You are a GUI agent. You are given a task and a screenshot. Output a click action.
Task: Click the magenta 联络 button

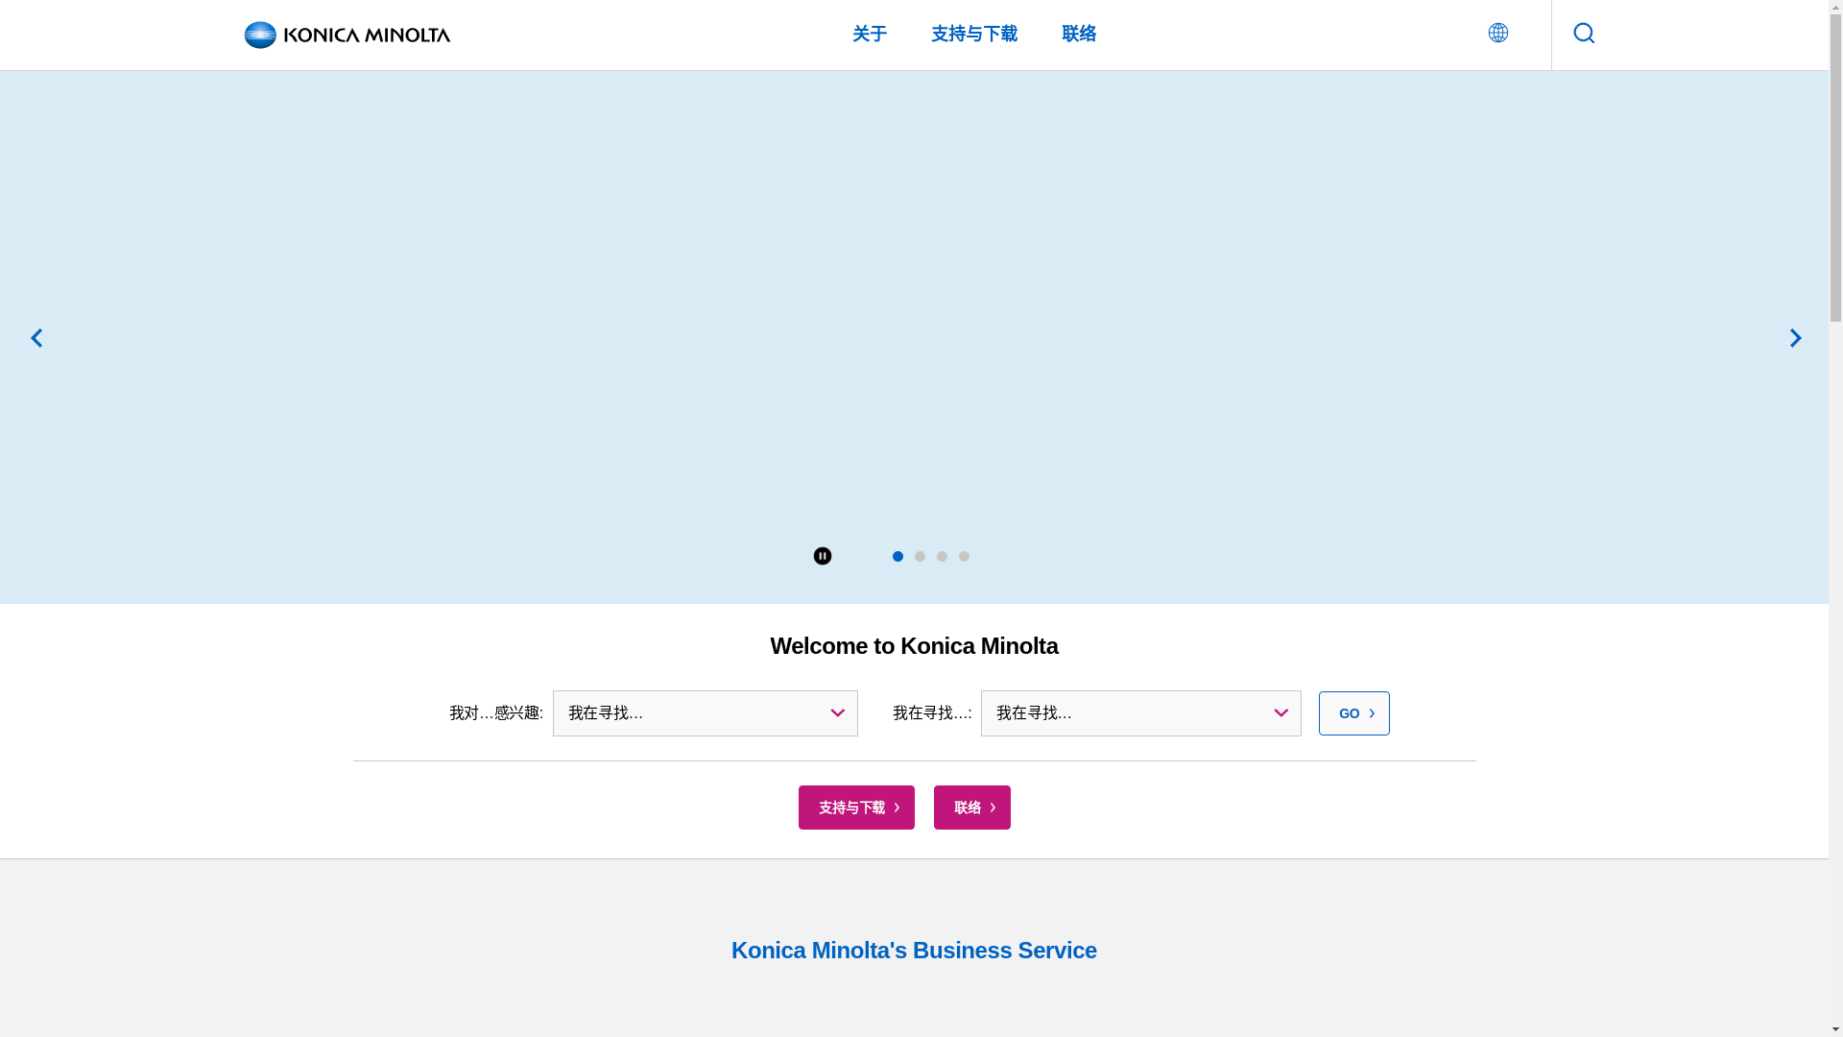click(x=971, y=808)
